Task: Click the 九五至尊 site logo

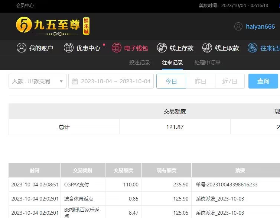Action: click(x=53, y=26)
